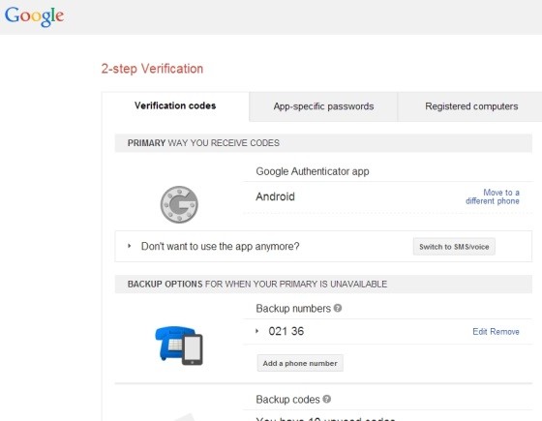Click the Backup codes label
This screenshot has width=542, height=421.
point(288,400)
